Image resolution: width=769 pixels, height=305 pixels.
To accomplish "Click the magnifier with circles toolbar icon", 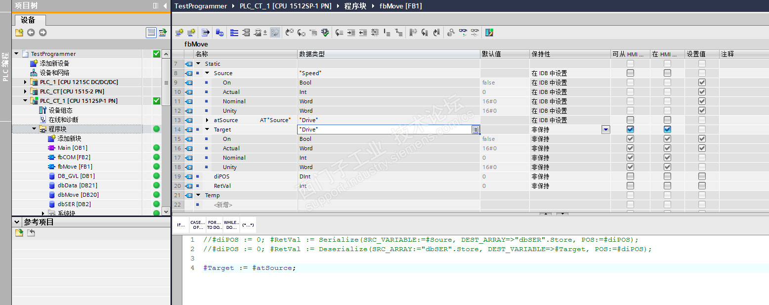I will tap(451, 33).
